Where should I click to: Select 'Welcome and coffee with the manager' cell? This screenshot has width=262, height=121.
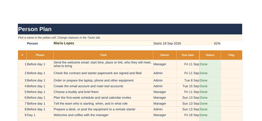(x=103, y=115)
